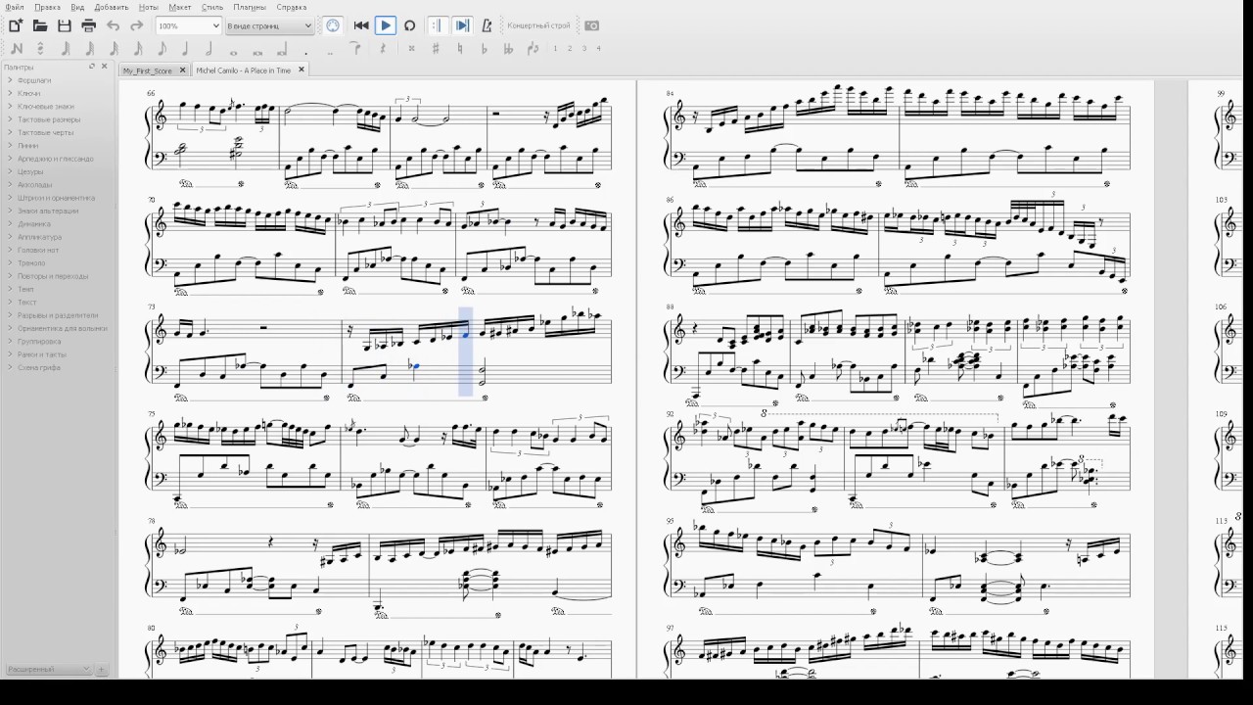
Task: Open the Справка menu
Action: click(292, 7)
